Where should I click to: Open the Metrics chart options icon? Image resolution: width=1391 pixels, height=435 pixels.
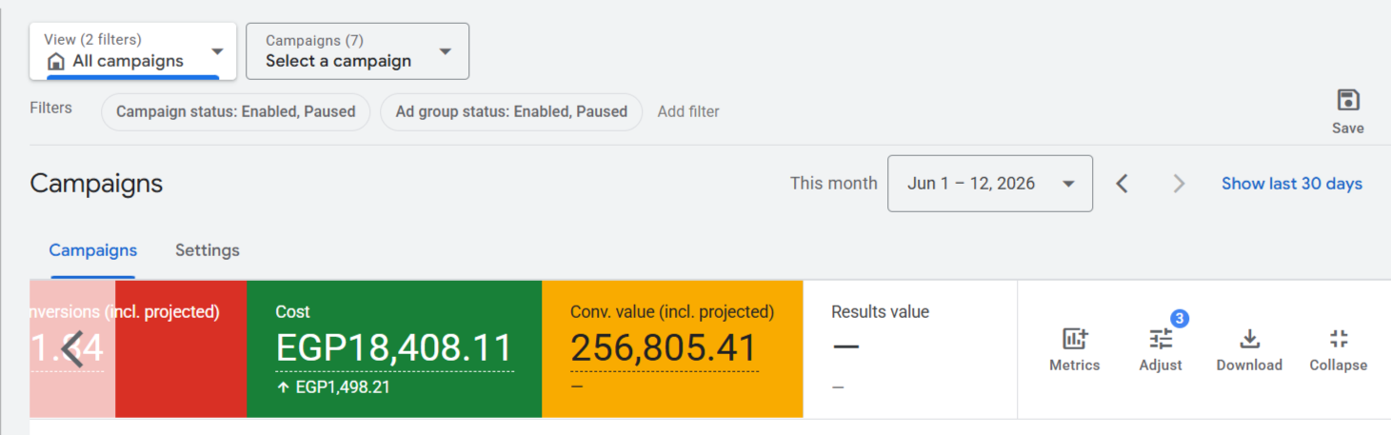click(x=1075, y=349)
